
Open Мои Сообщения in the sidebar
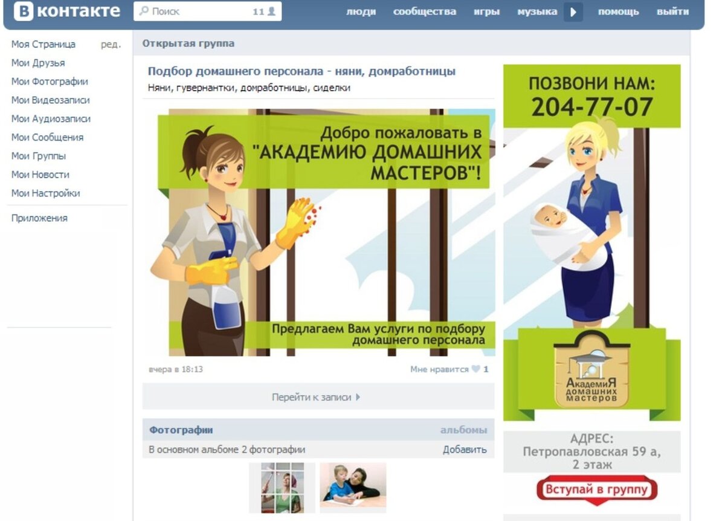[x=47, y=137]
